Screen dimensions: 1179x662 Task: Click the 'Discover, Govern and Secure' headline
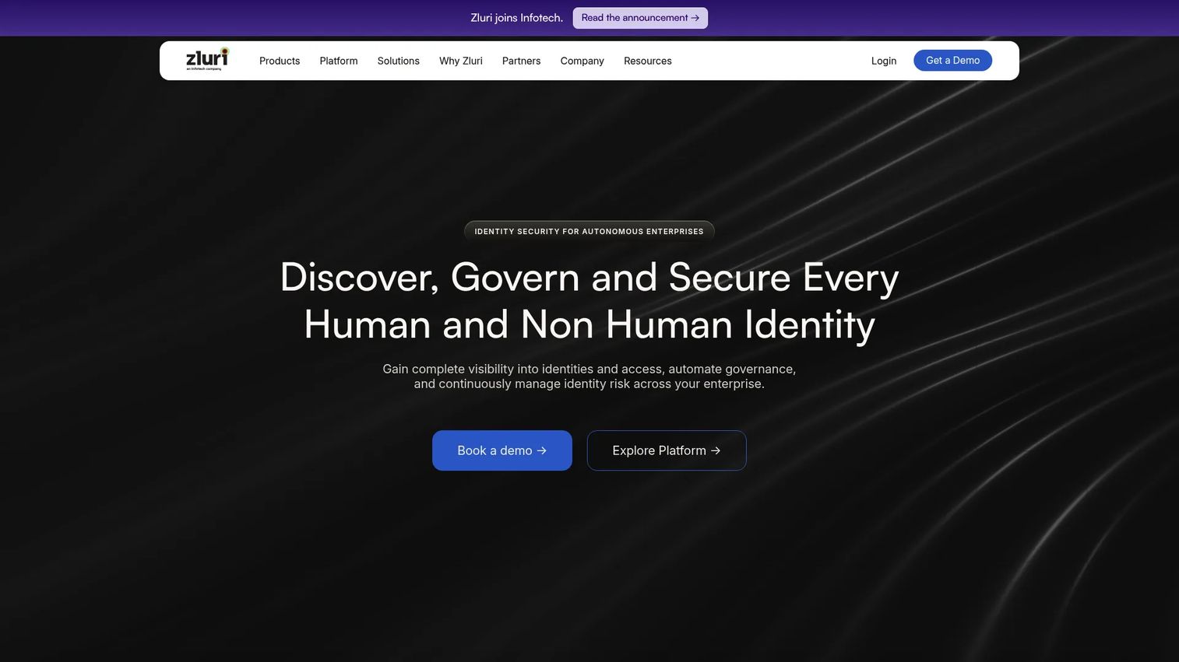[x=589, y=300]
